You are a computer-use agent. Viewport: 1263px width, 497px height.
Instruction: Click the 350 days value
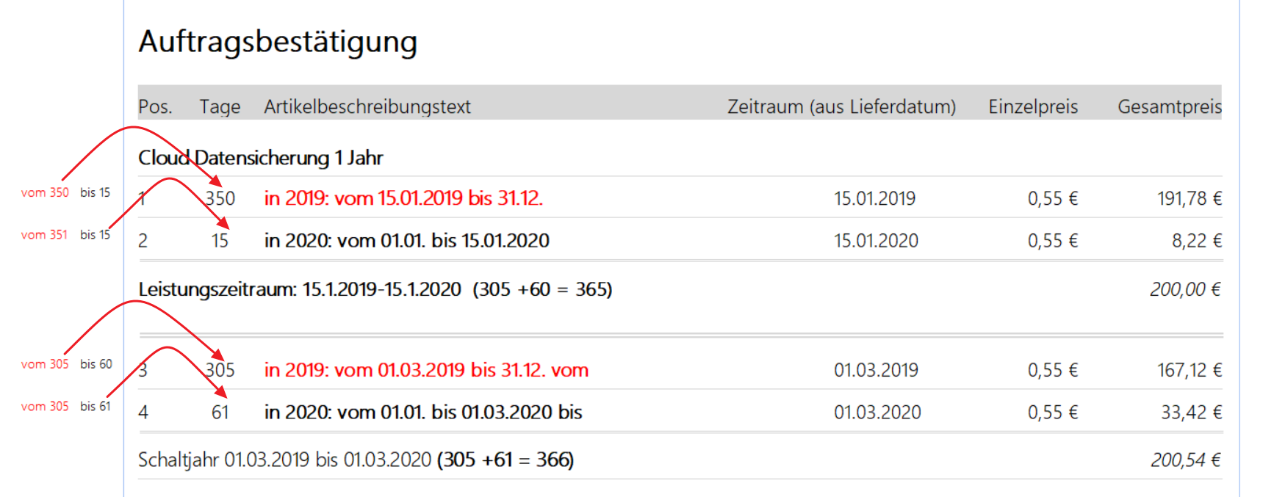220,198
